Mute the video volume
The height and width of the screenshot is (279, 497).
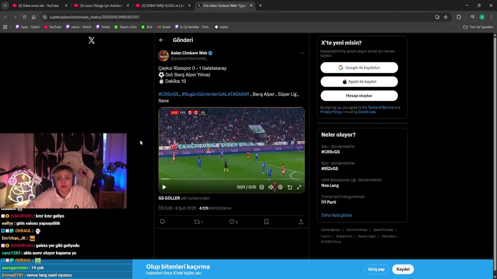point(271,187)
